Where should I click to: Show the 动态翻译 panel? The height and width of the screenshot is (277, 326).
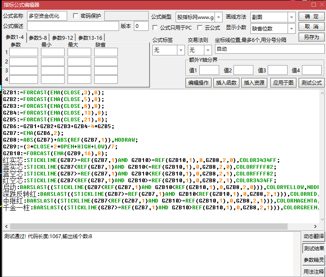pyautogui.click(x=313, y=236)
